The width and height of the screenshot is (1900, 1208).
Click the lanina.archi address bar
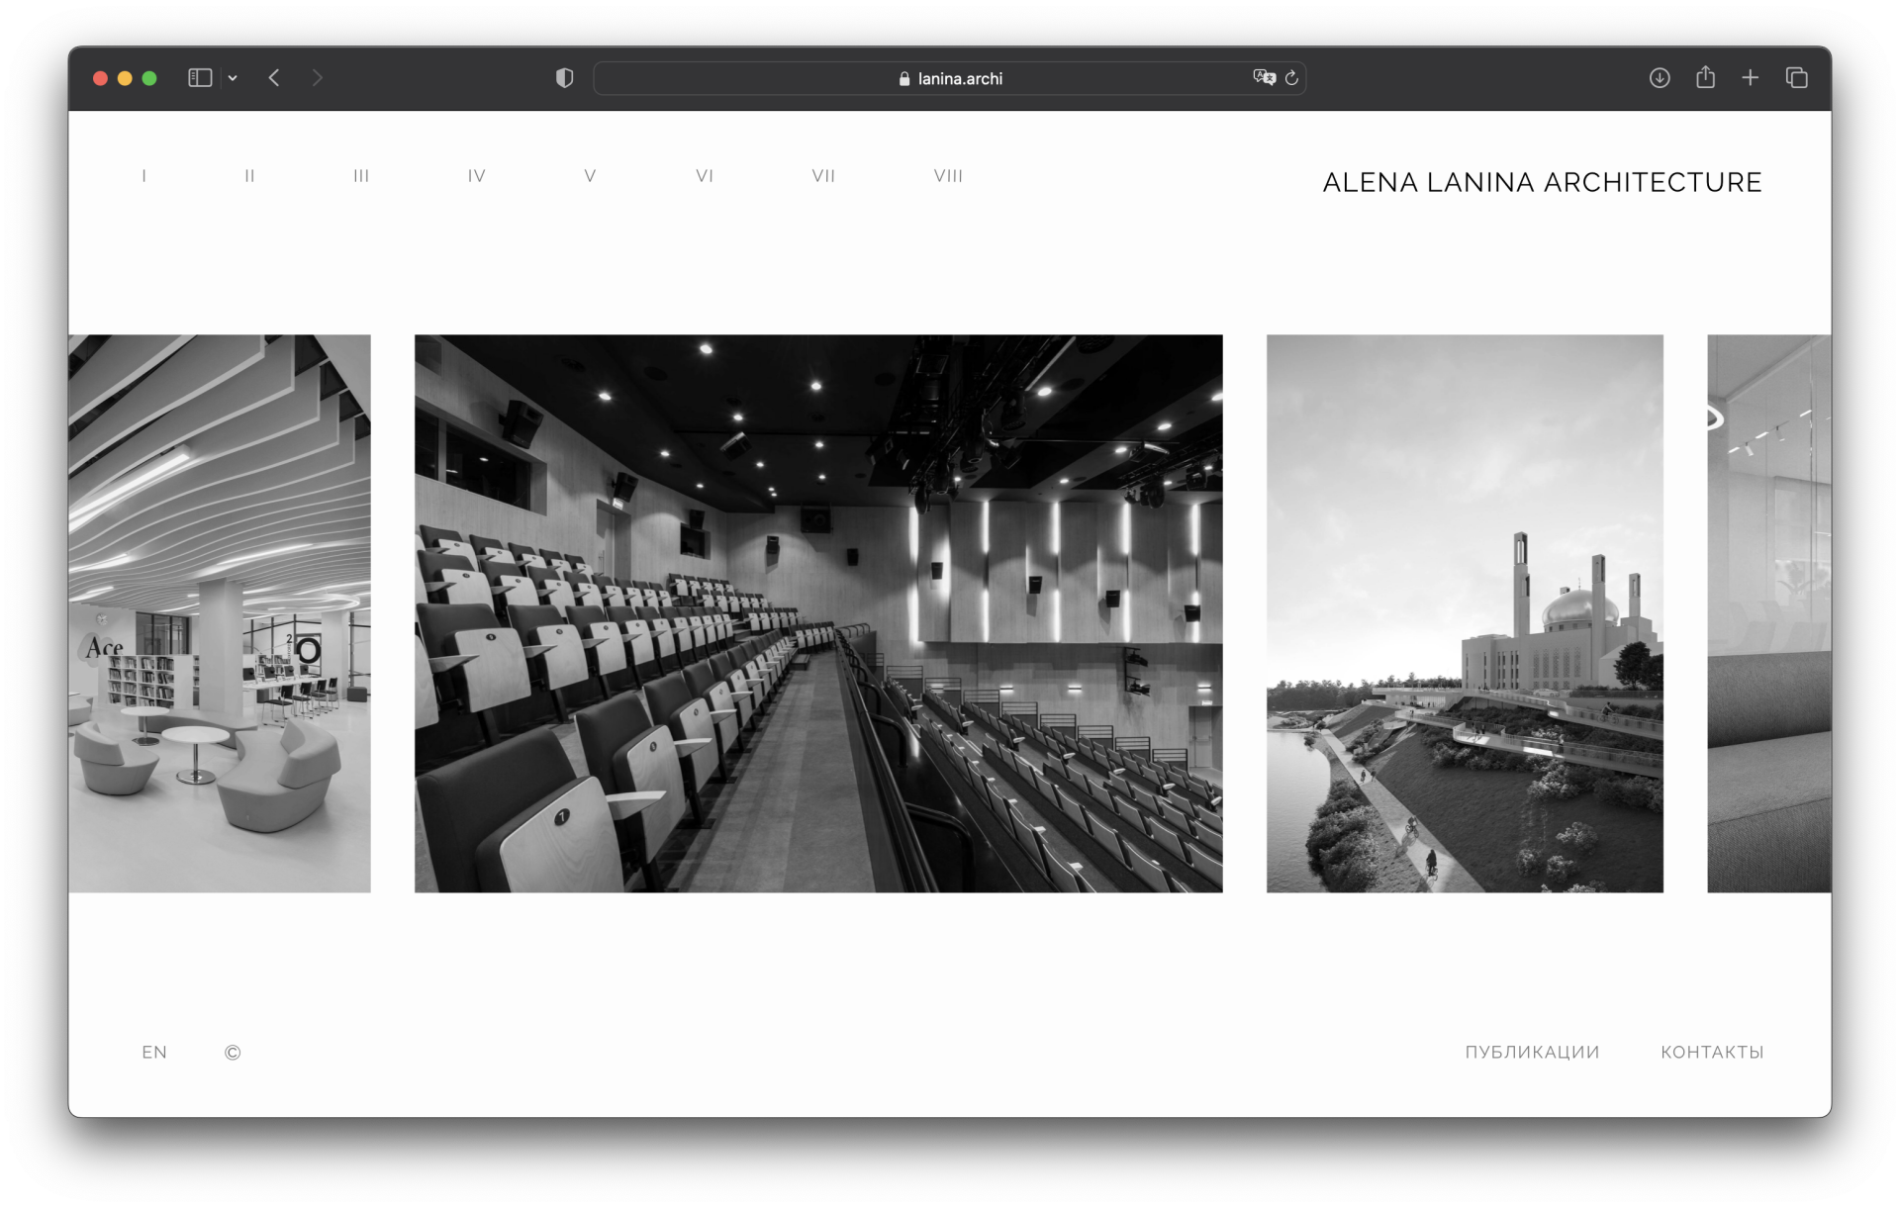coord(950,78)
